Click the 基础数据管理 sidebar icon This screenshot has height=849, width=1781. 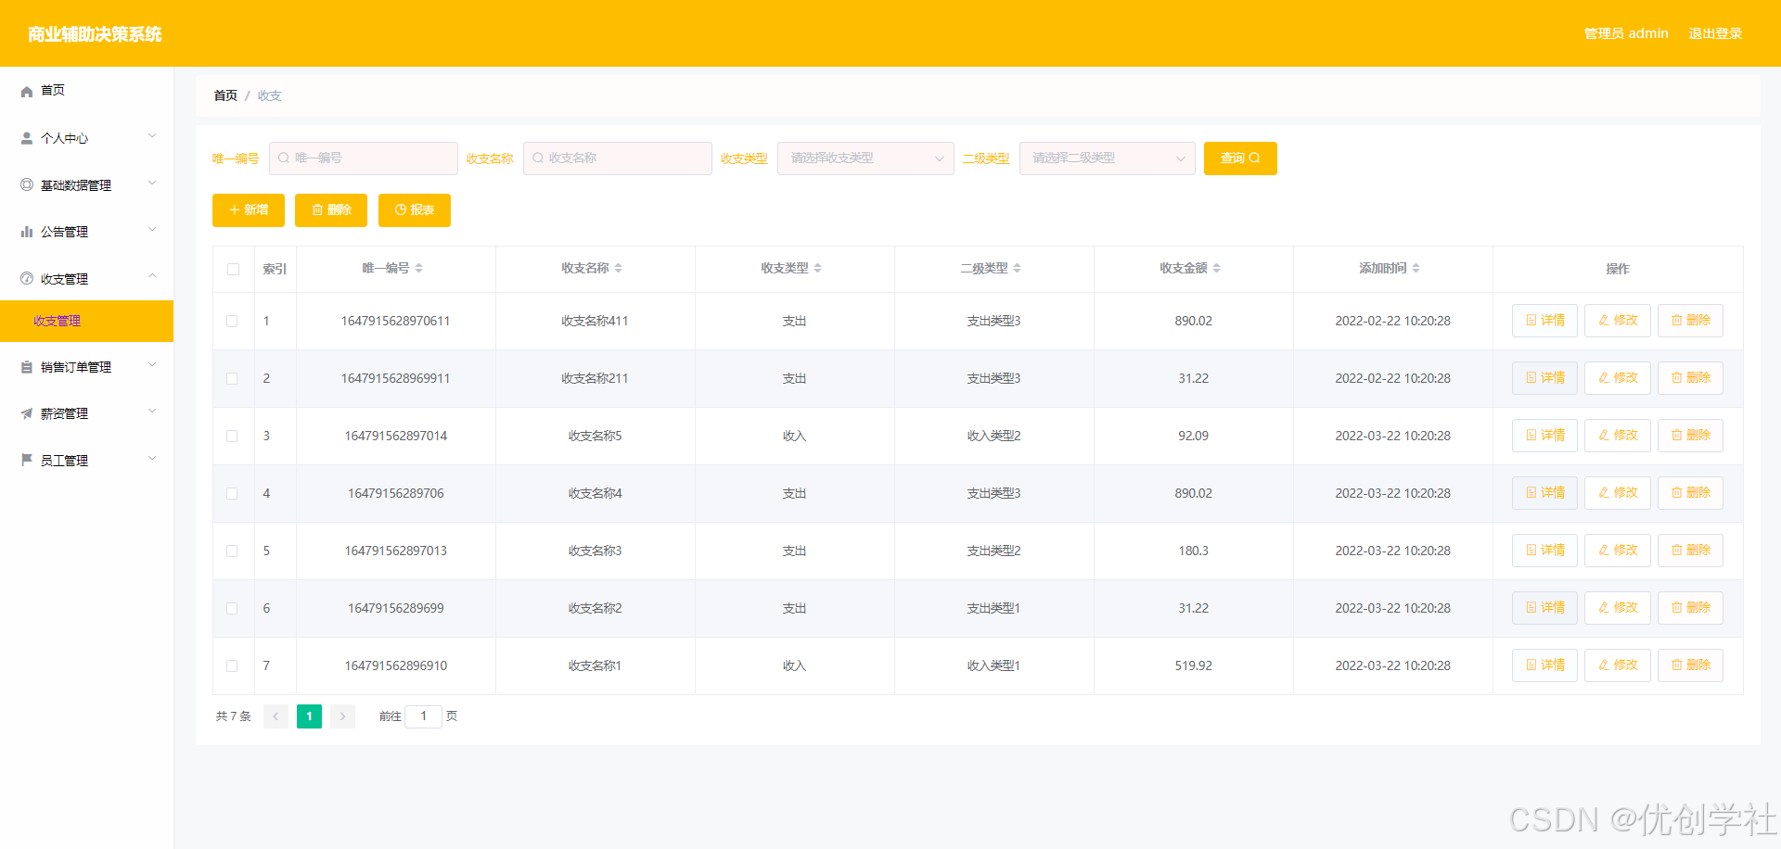click(27, 185)
